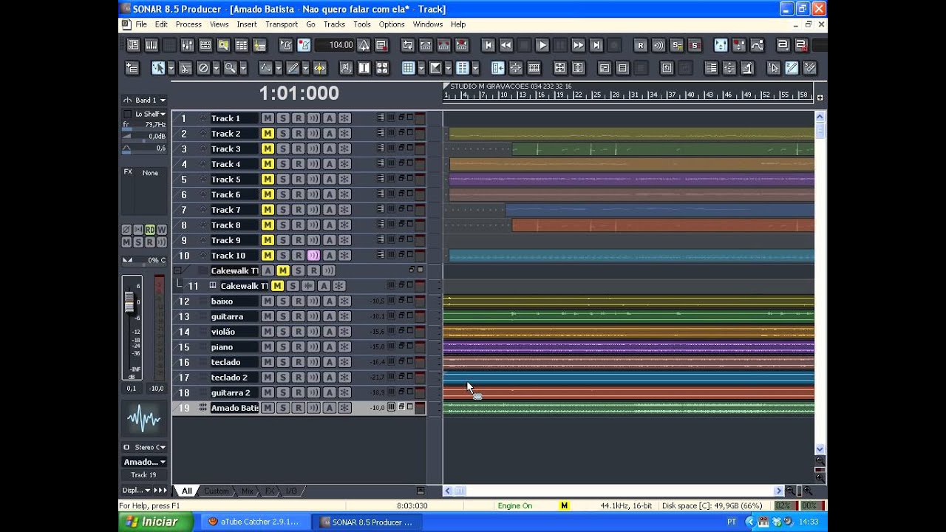
Task: Select the Zoom magnifier tool
Action: click(231, 68)
